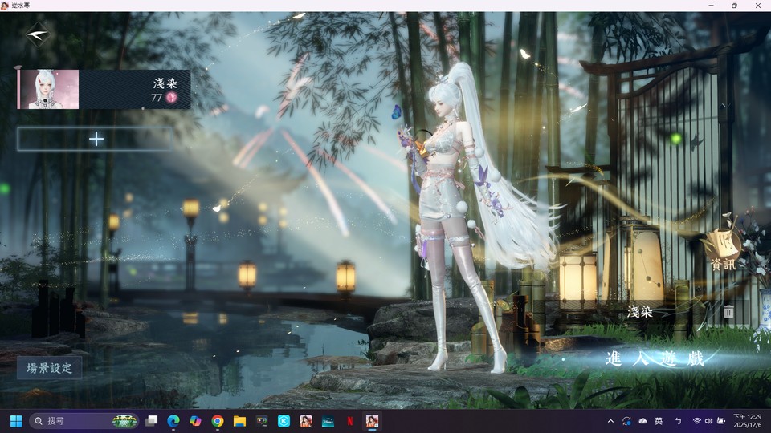The width and height of the screenshot is (771, 433).
Task: Open the 場景設定 scene settings
Action: (x=50, y=368)
